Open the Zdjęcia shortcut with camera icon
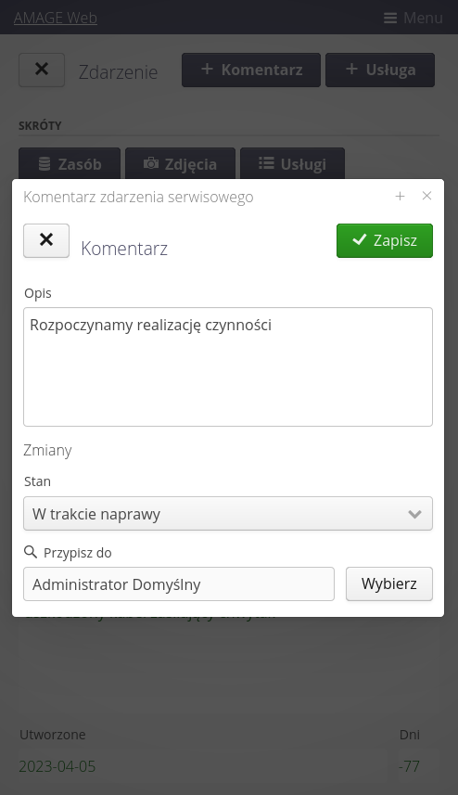 tap(181, 164)
